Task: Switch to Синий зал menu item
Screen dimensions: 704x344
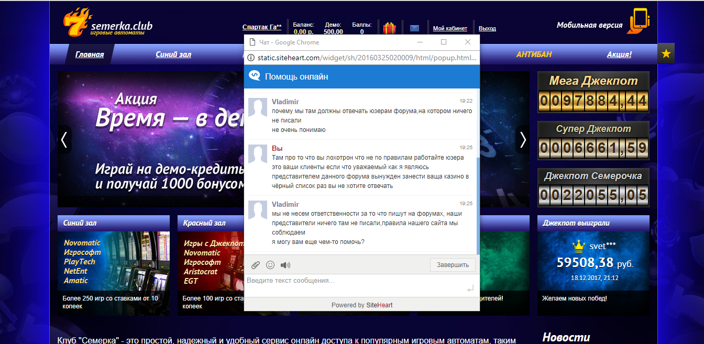Action: pyautogui.click(x=173, y=54)
